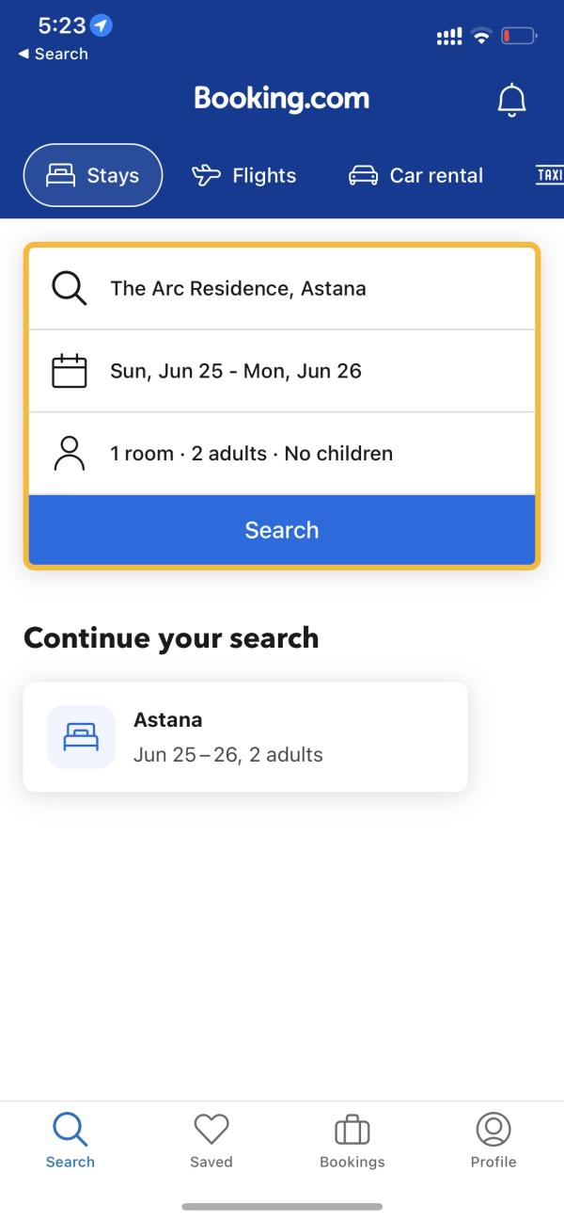Select the Stays tab

point(93,175)
